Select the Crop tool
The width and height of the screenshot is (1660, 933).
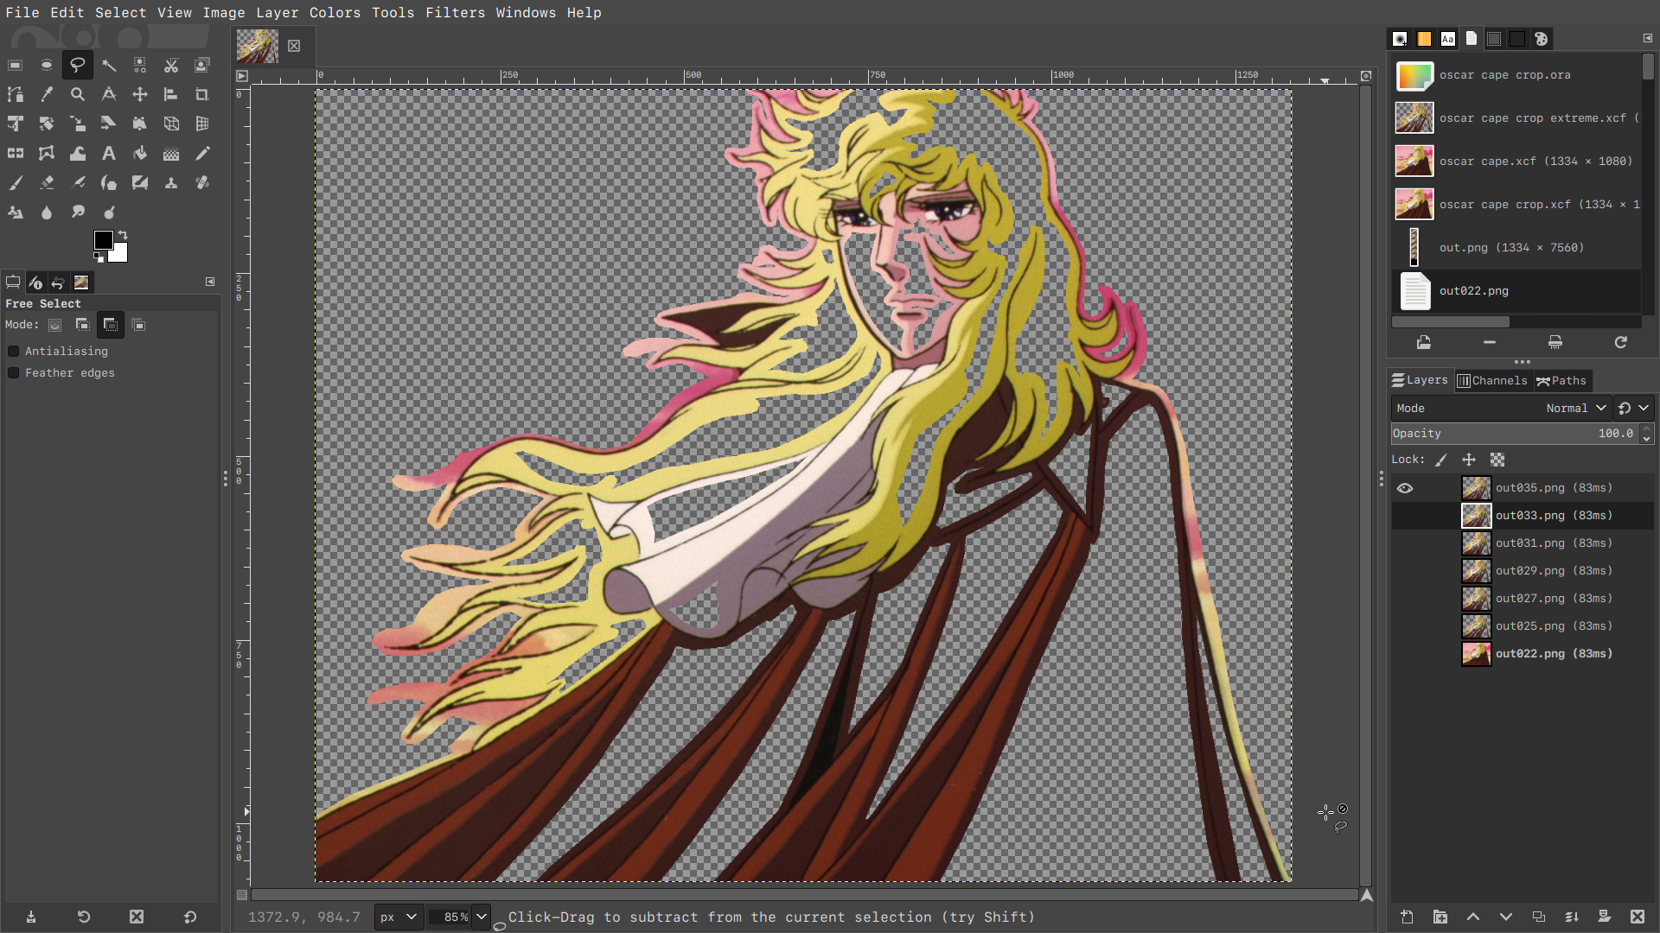pyautogui.click(x=202, y=94)
